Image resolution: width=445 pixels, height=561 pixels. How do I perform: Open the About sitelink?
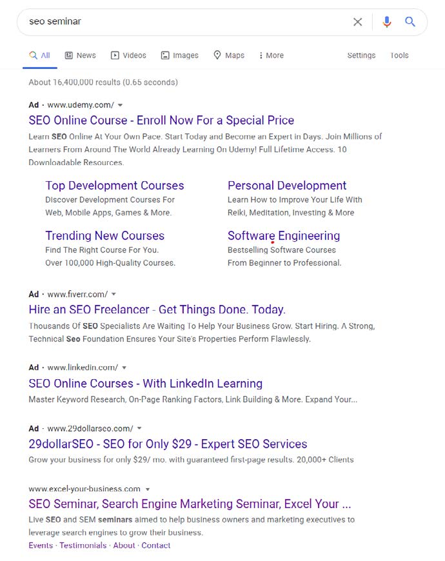pos(124,546)
